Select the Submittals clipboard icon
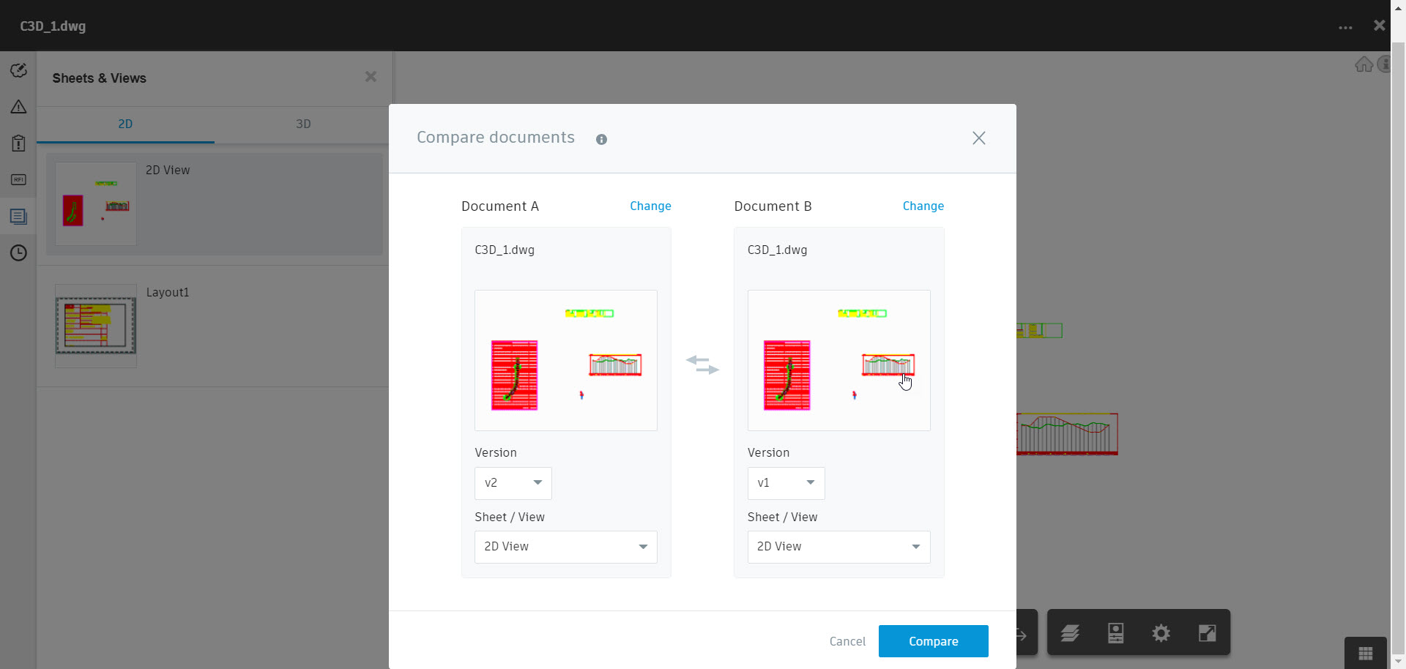Screen dimensions: 1406x669 click(18, 143)
